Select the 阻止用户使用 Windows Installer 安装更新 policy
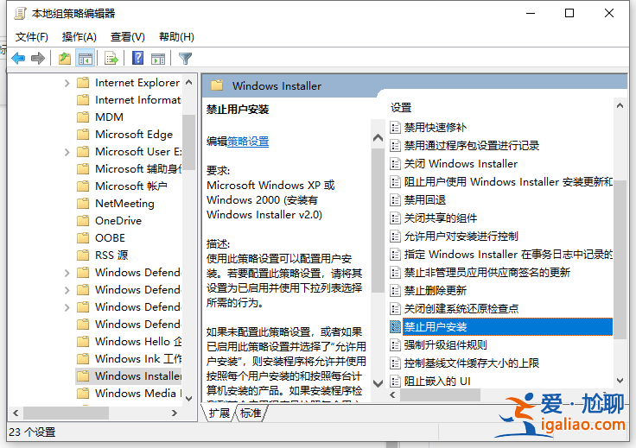This screenshot has width=636, height=448. (508, 182)
